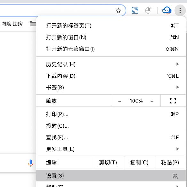This screenshot has height=187, width=187.
Task: Expand the 历史记录(H) submenu
Action: pyautogui.click(x=111, y=64)
